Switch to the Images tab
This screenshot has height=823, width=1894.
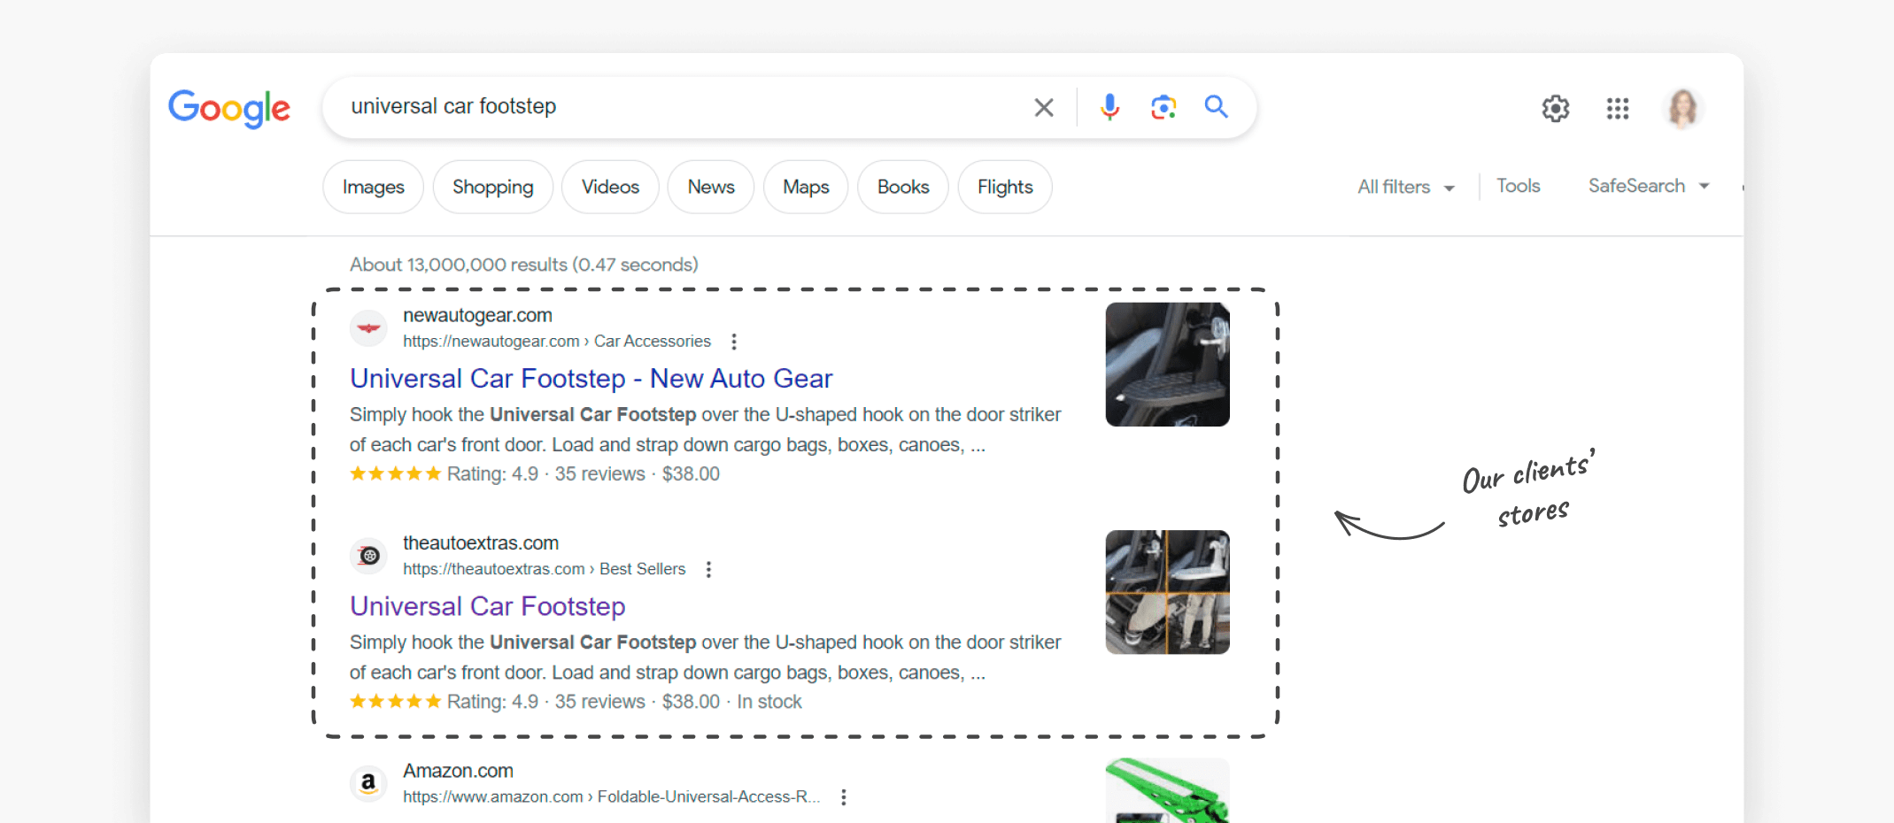(x=373, y=188)
